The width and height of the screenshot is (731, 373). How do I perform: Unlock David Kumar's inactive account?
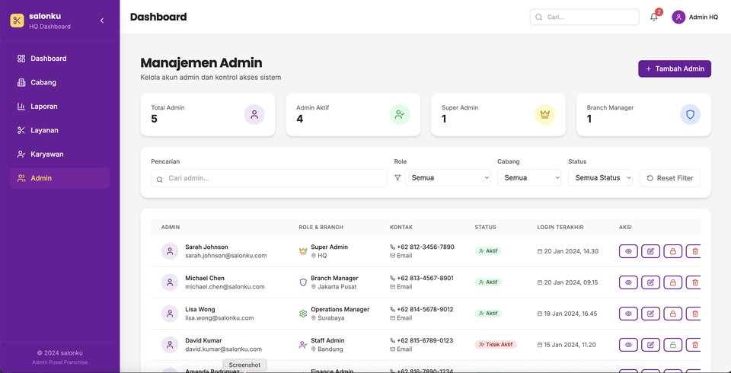click(x=672, y=345)
